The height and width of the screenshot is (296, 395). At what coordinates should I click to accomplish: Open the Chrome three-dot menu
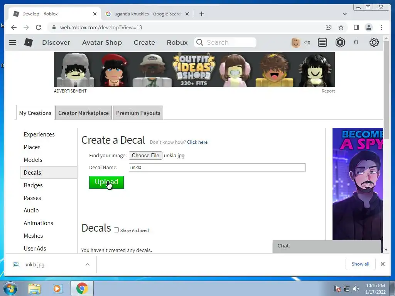[x=381, y=27]
